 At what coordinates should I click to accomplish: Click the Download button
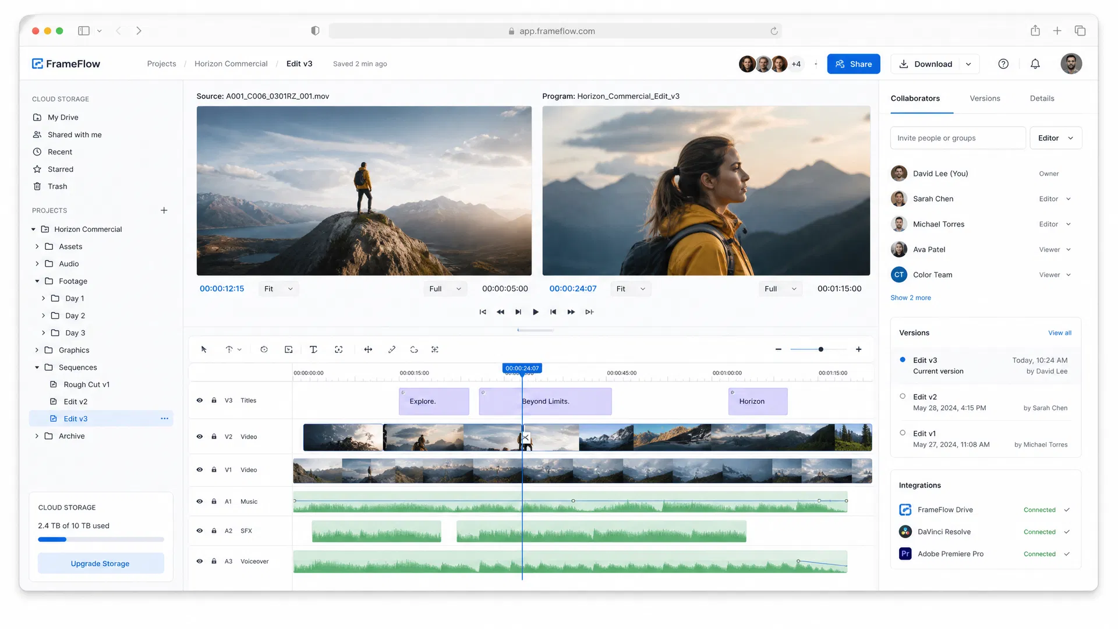pyautogui.click(x=925, y=64)
